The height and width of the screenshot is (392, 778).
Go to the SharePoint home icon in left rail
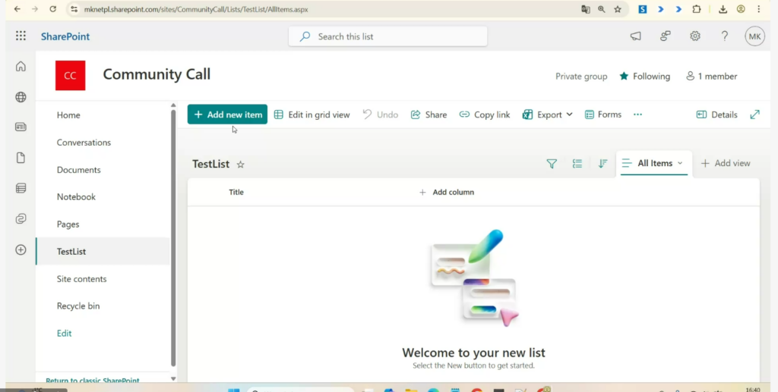[x=21, y=66]
